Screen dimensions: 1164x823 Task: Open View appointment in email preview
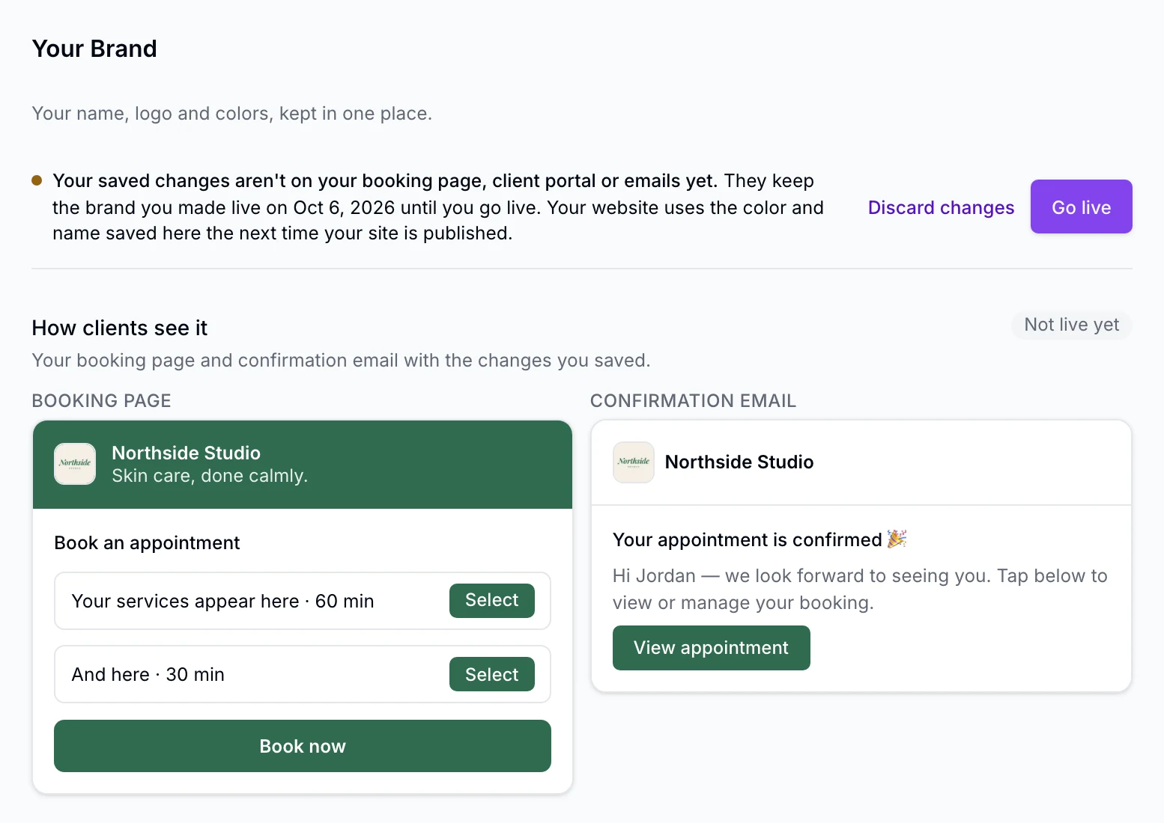click(712, 648)
